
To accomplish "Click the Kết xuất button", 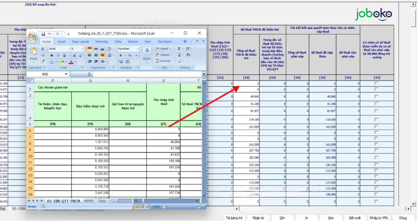I will point(355,218).
